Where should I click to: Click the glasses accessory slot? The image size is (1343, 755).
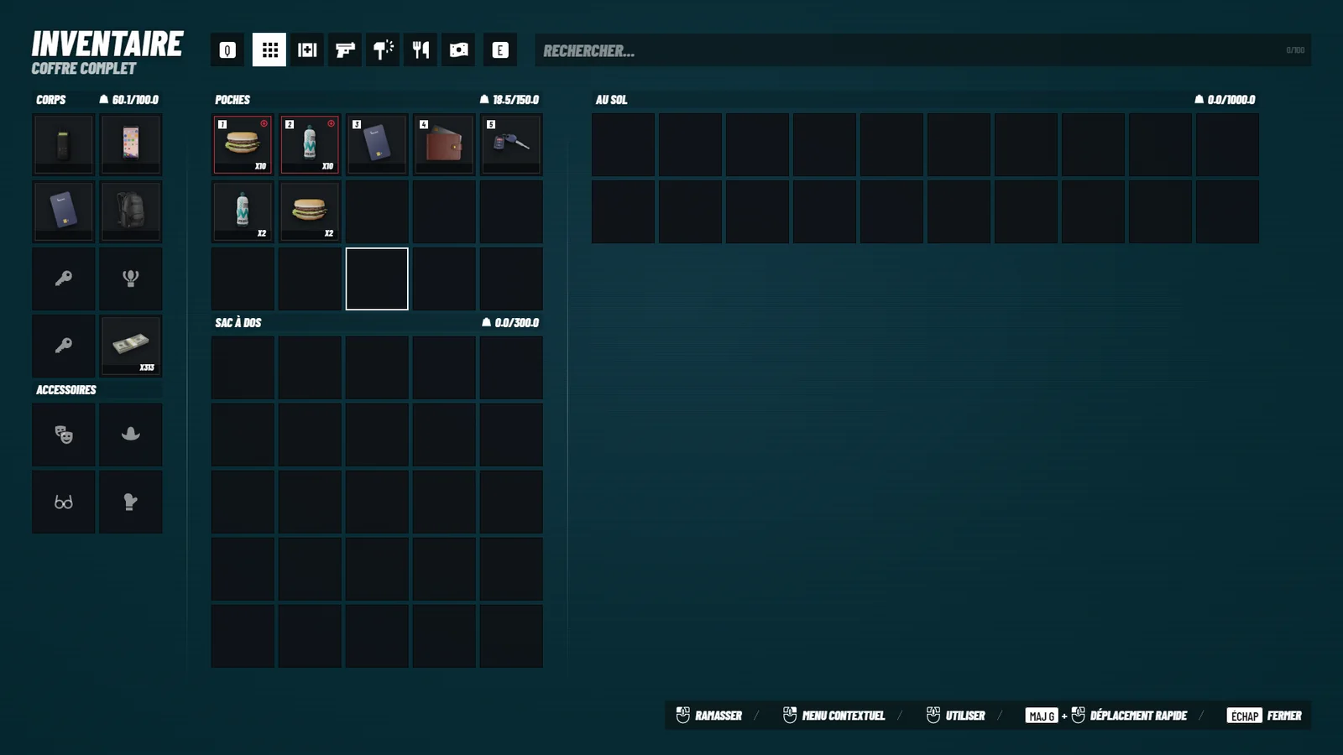click(64, 502)
